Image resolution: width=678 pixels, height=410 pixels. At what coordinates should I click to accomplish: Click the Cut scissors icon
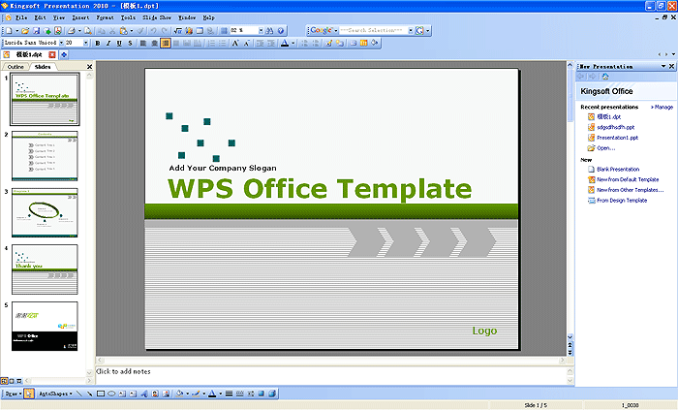point(112,31)
